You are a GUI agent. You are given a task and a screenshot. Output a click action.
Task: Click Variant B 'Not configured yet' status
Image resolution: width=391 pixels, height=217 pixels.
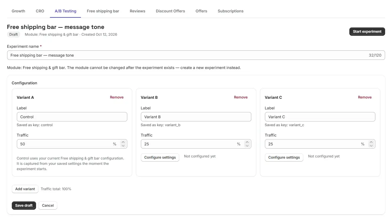click(x=200, y=156)
